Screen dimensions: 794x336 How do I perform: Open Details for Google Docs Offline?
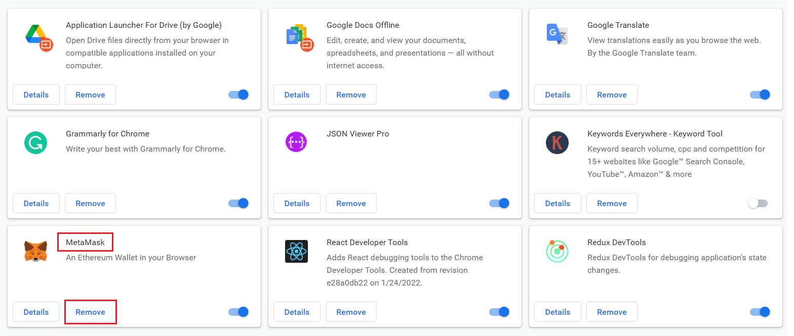point(297,94)
